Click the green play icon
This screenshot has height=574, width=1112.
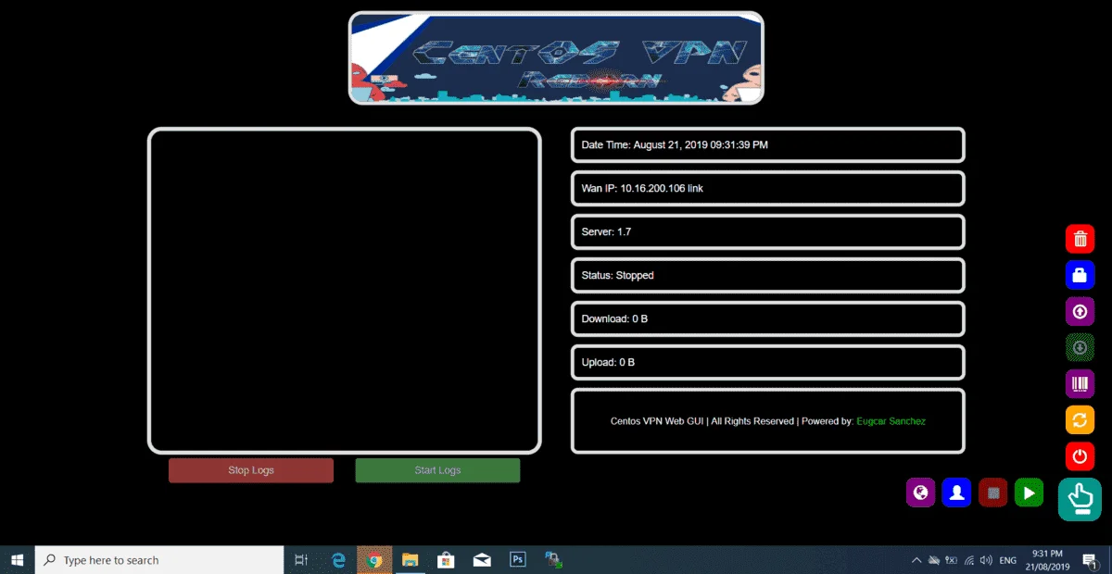(x=1029, y=493)
